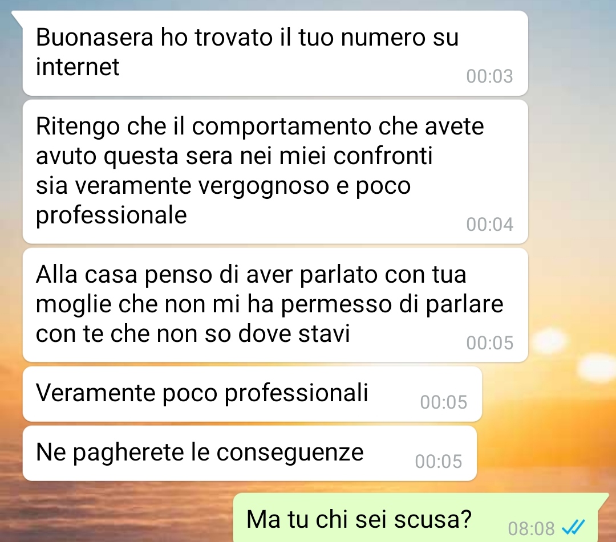Image resolution: width=616 pixels, height=542 pixels.
Task: Tap the 'Veramente poco professionali' message
Action: 252,394
